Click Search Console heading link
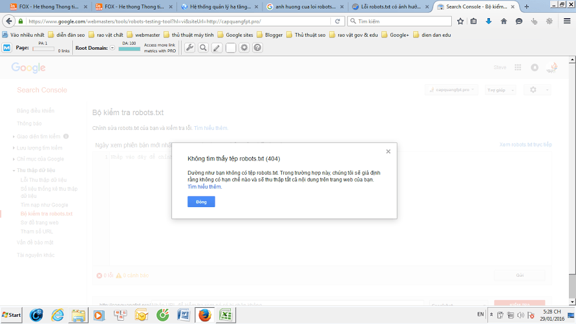The width and height of the screenshot is (576, 324). (42, 90)
